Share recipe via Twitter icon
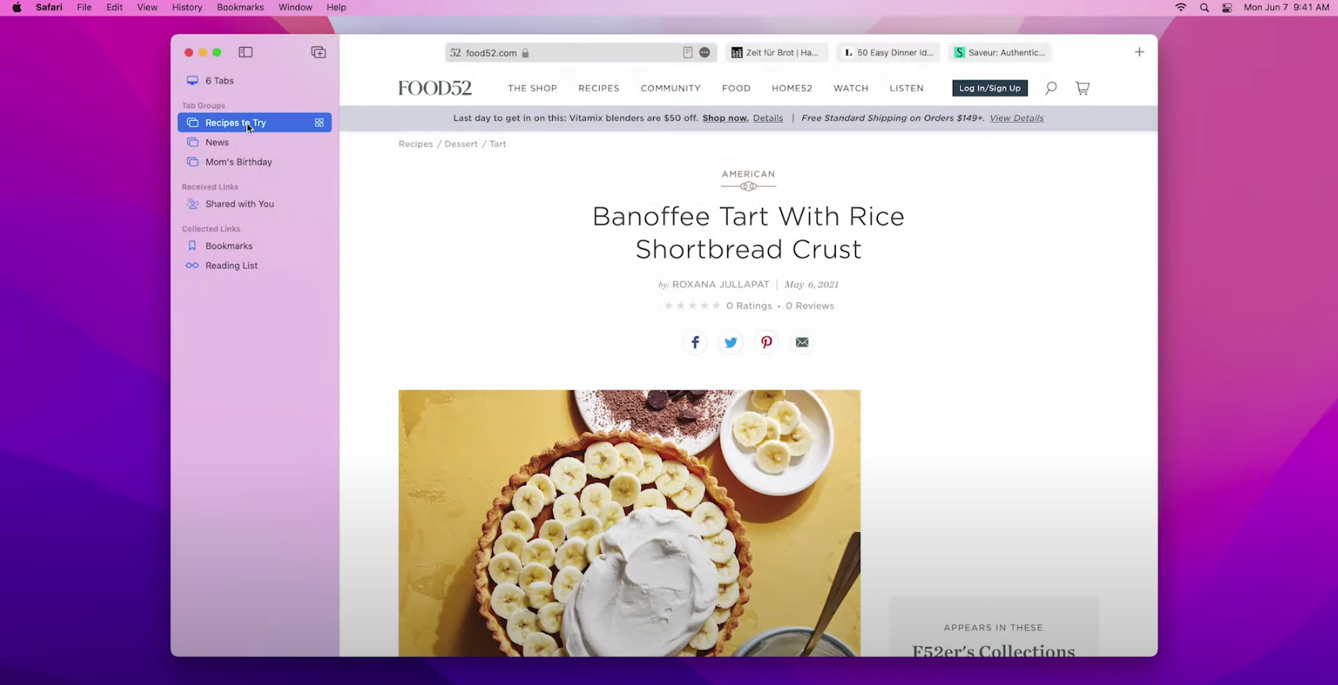 click(730, 342)
